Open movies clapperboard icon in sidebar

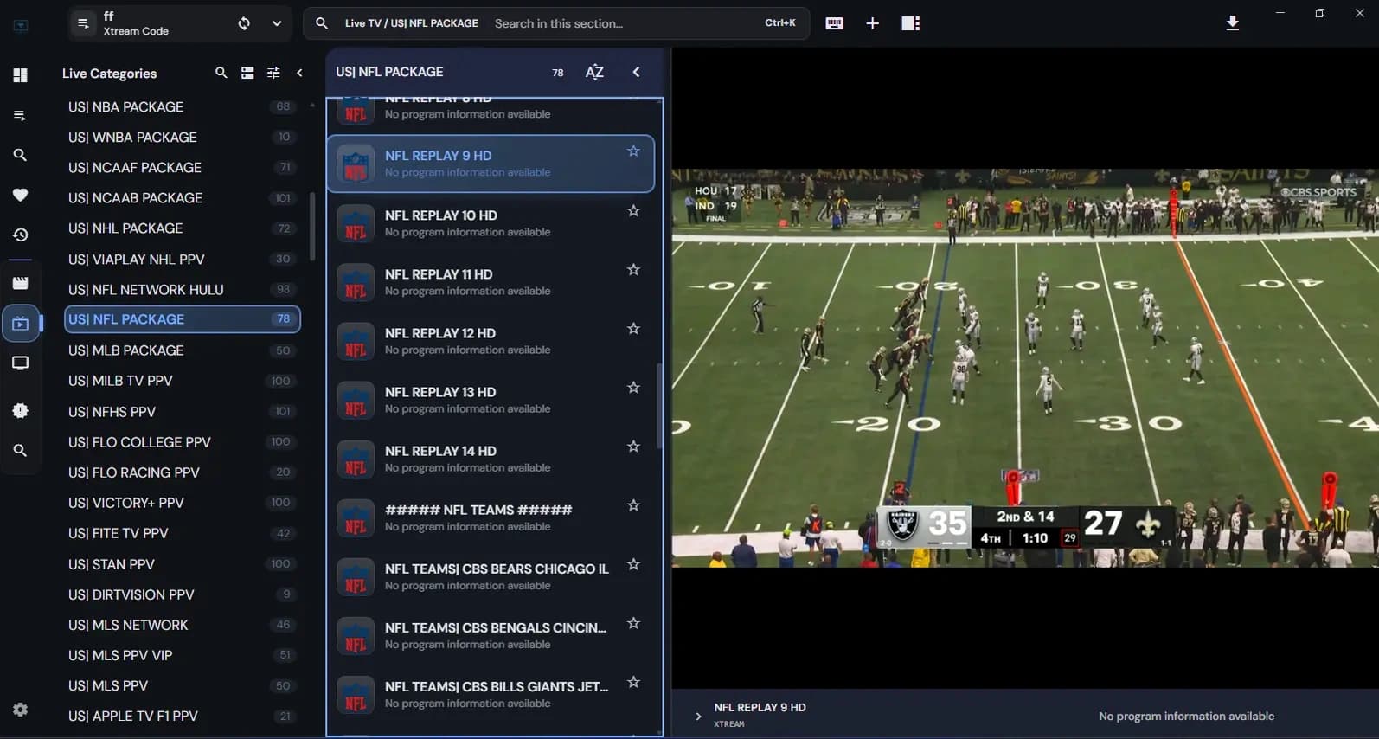point(21,283)
